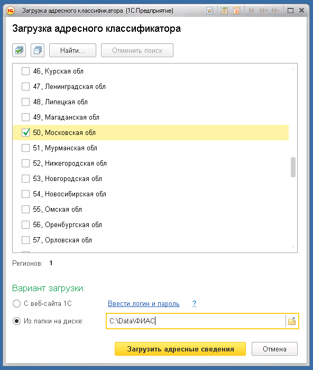The height and width of the screenshot is (370, 313).
Task: Click the folder path input field
Action: pyautogui.click(x=196, y=321)
